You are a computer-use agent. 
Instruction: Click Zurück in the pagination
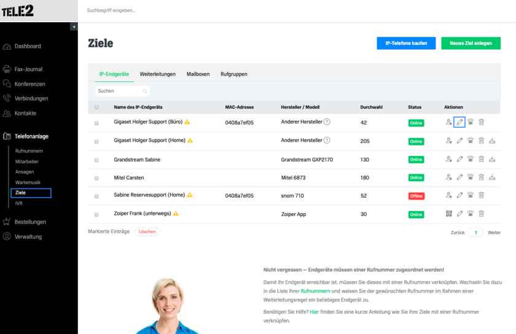pyautogui.click(x=458, y=232)
